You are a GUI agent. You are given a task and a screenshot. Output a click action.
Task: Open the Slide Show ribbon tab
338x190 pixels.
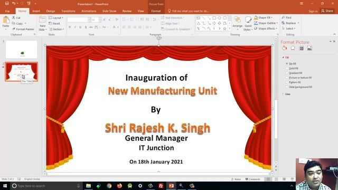pyautogui.click(x=109, y=11)
